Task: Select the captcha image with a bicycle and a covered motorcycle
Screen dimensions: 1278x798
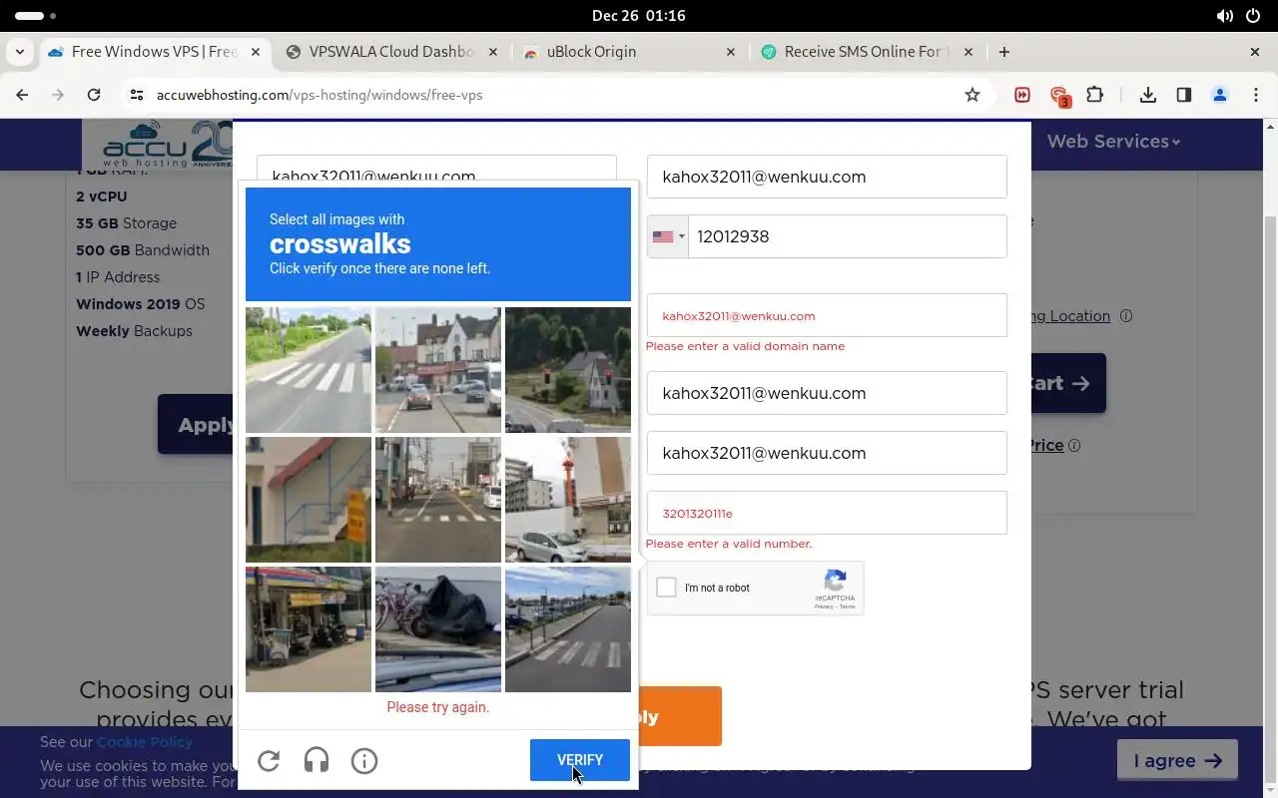Action: pos(438,629)
